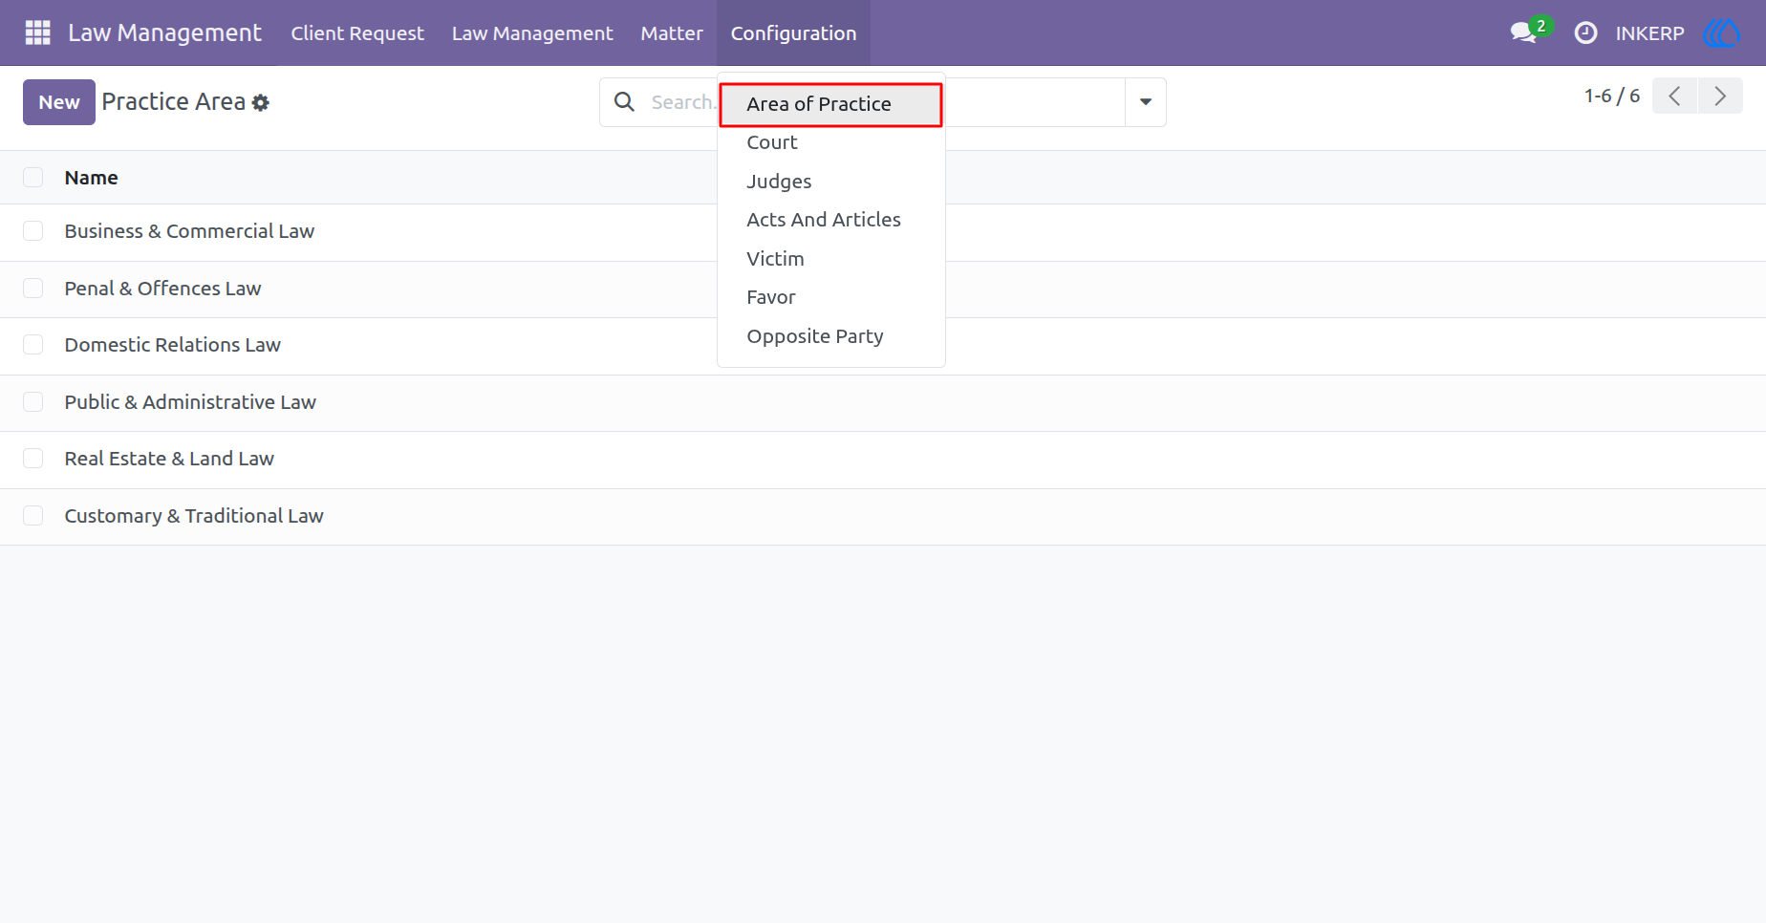The image size is (1766, 923).
Task: Open the Domestic Relations Law record
Action: coord(173,345)
